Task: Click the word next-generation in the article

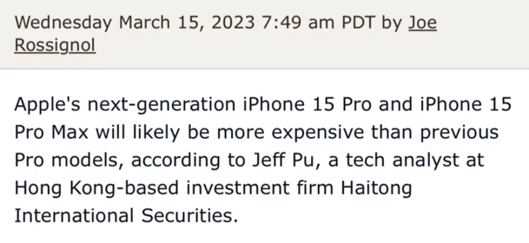Action: tap(161, 105)
